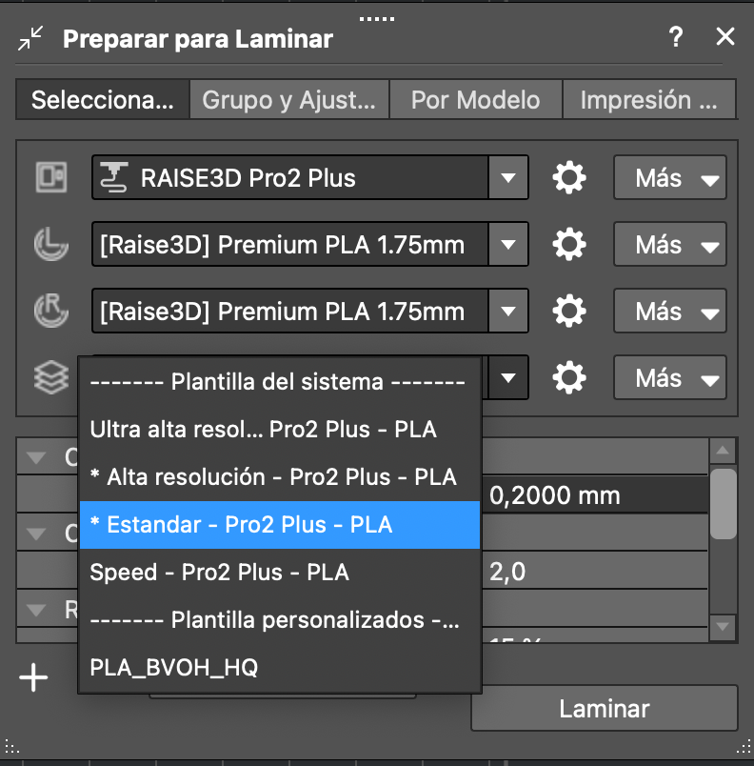Click the layers template icon

(50, 379)
